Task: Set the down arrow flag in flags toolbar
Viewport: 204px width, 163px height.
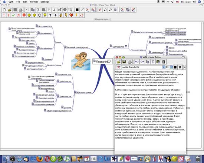Action: click(x=55, y=15)
